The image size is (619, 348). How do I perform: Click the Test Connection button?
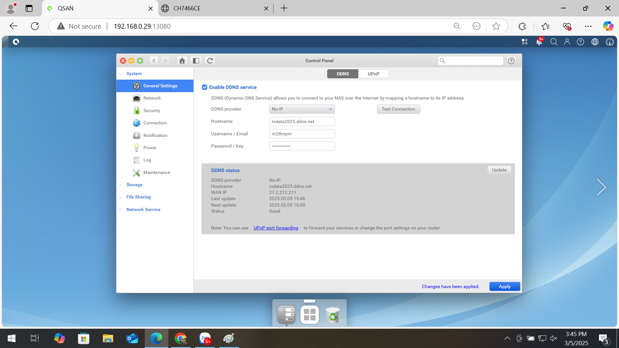click(398, 109)
